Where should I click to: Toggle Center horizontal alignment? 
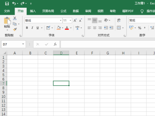[x=95, y=28]
